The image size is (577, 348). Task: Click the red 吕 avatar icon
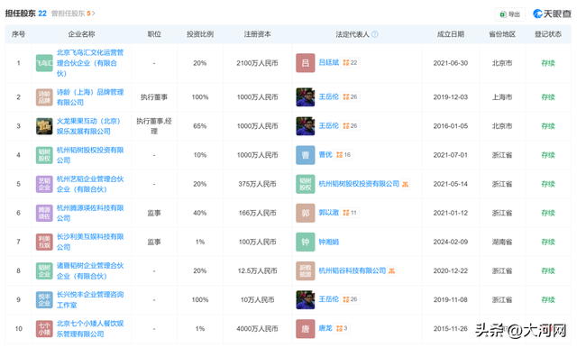tap(306, 63)
